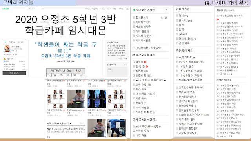The image size is (251, 141).
Task: Click the 카페홈 link in top bar
Action: tap(87, 9)
